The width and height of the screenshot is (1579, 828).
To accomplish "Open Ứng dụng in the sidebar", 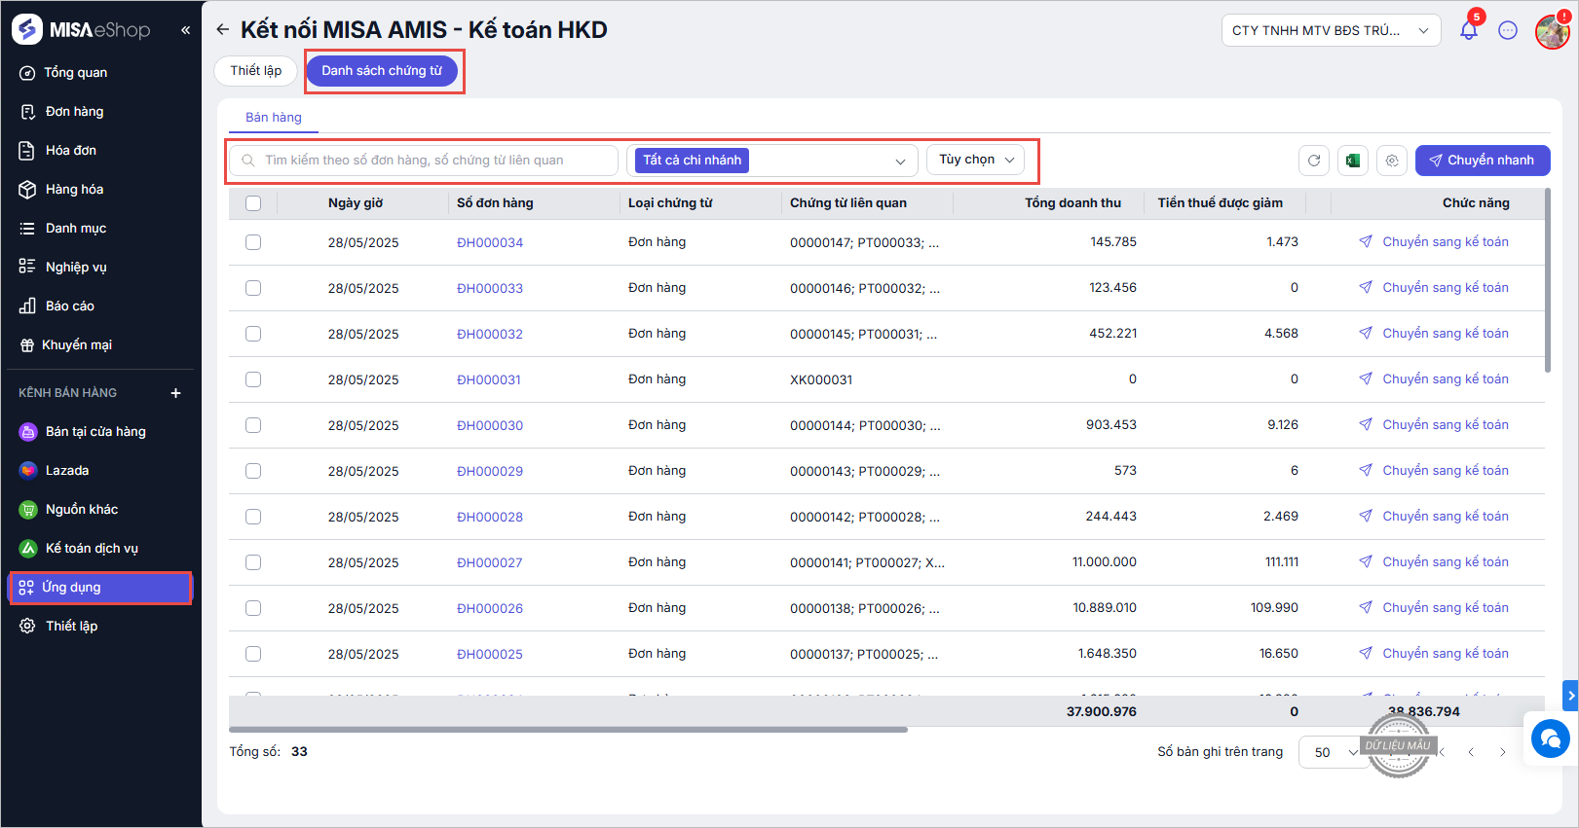I will 100,588.
